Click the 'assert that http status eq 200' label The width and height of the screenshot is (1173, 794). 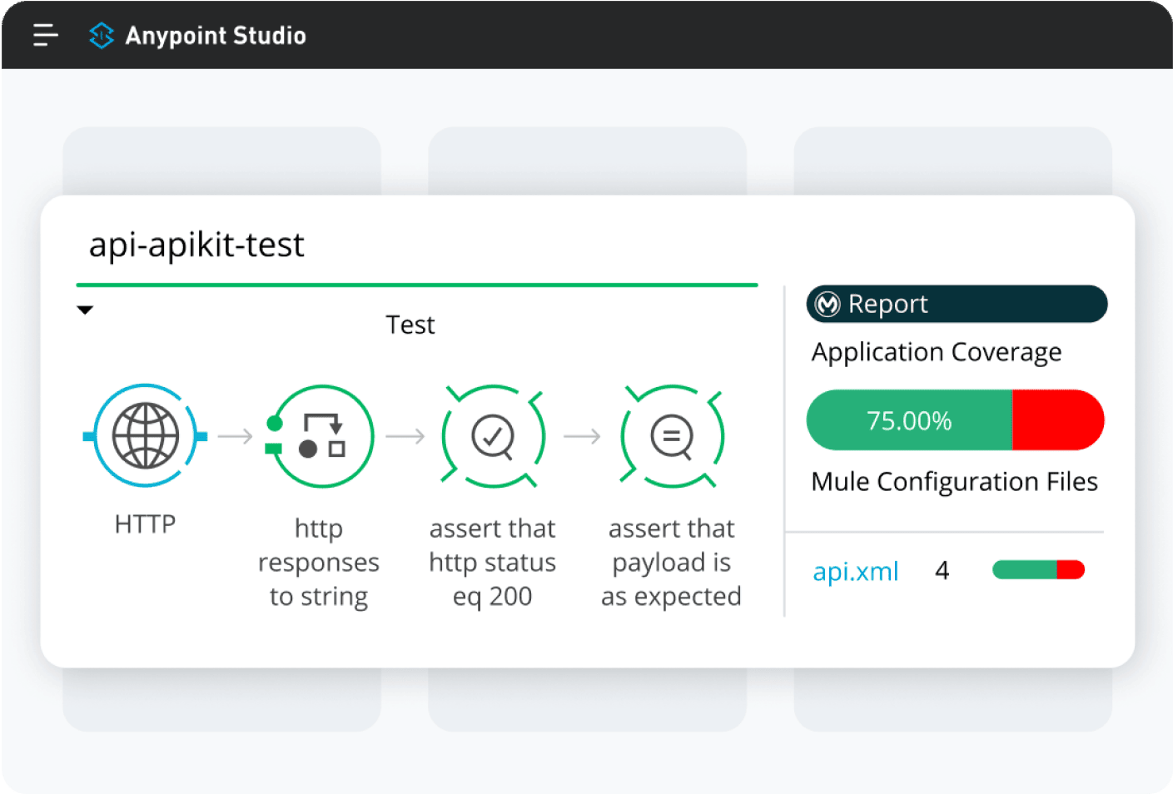click(493, 563)
